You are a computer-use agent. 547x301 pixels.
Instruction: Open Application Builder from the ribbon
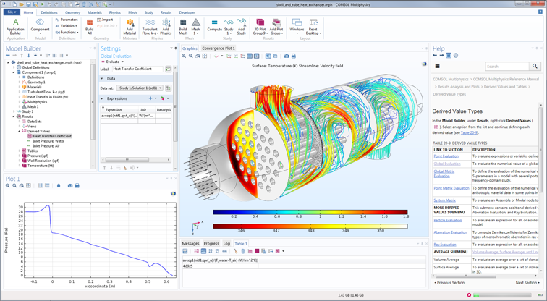point(15,27)
